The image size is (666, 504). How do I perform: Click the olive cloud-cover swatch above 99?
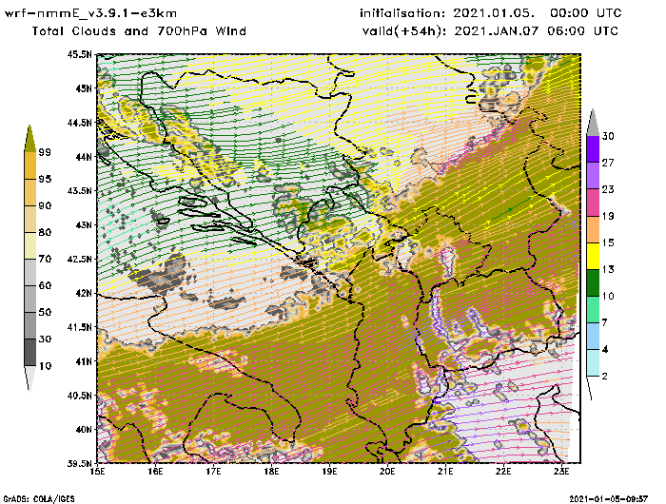pos(29,139)
